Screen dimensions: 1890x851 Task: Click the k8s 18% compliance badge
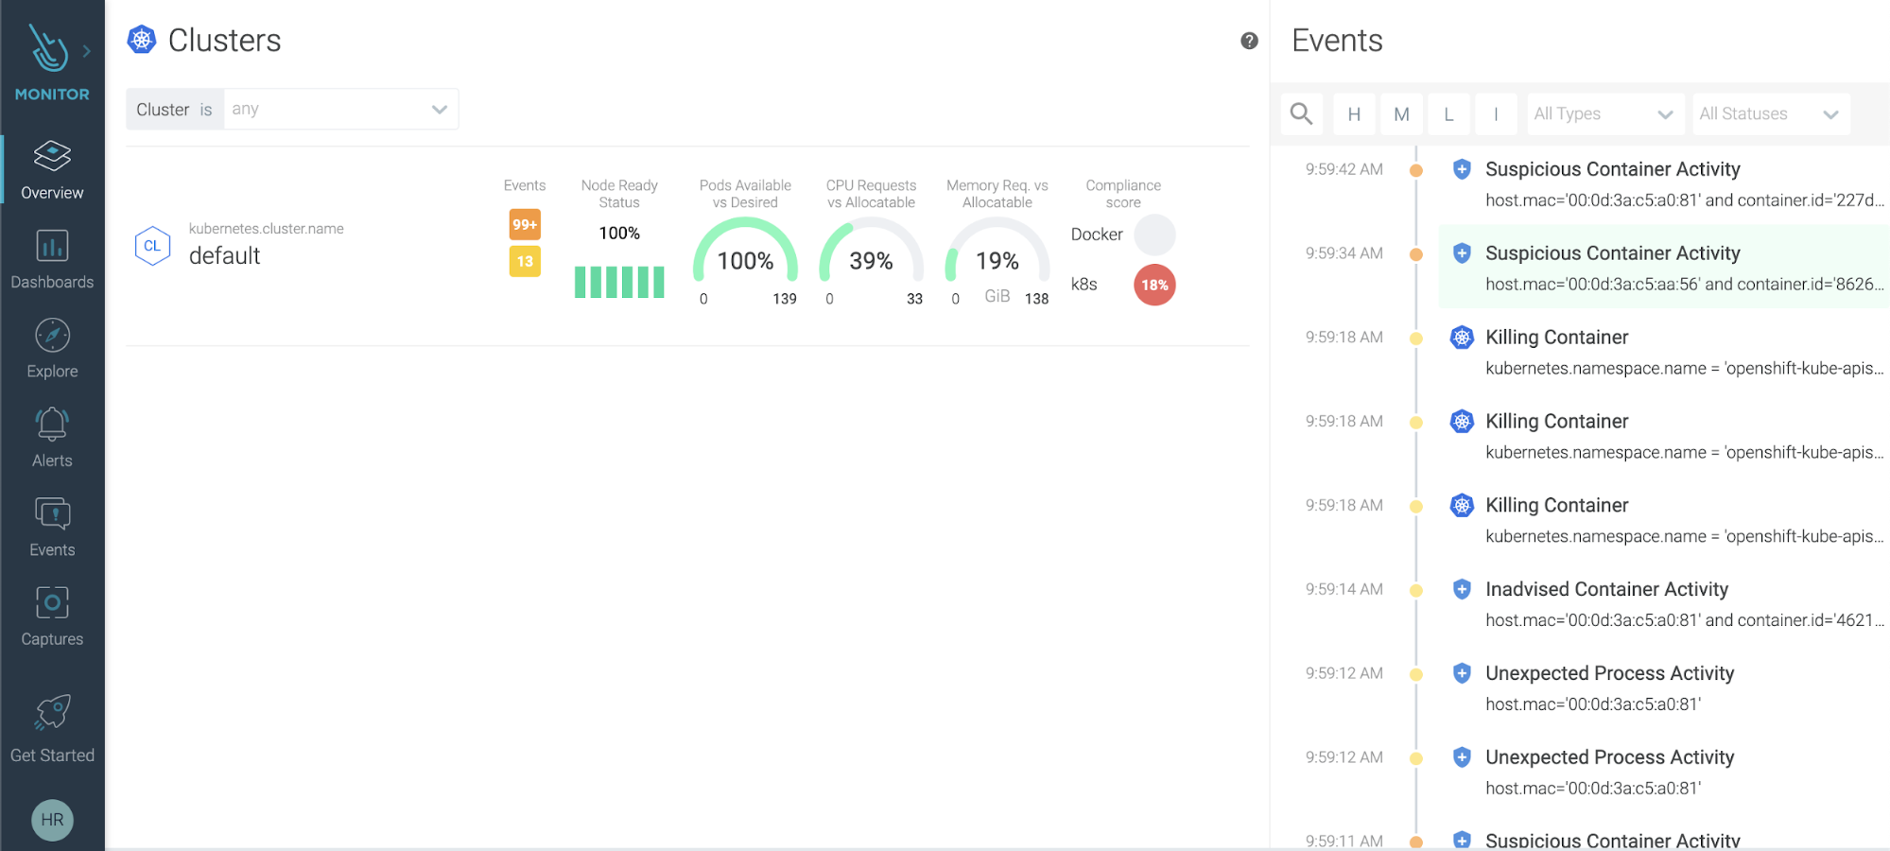1154,285
